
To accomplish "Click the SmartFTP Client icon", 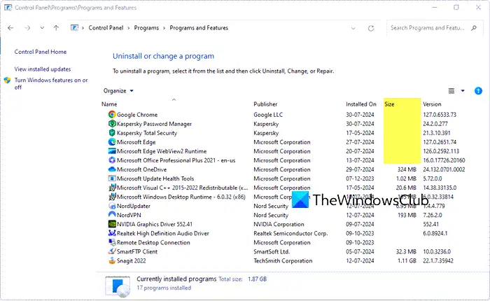I will [x=112, y=251].
